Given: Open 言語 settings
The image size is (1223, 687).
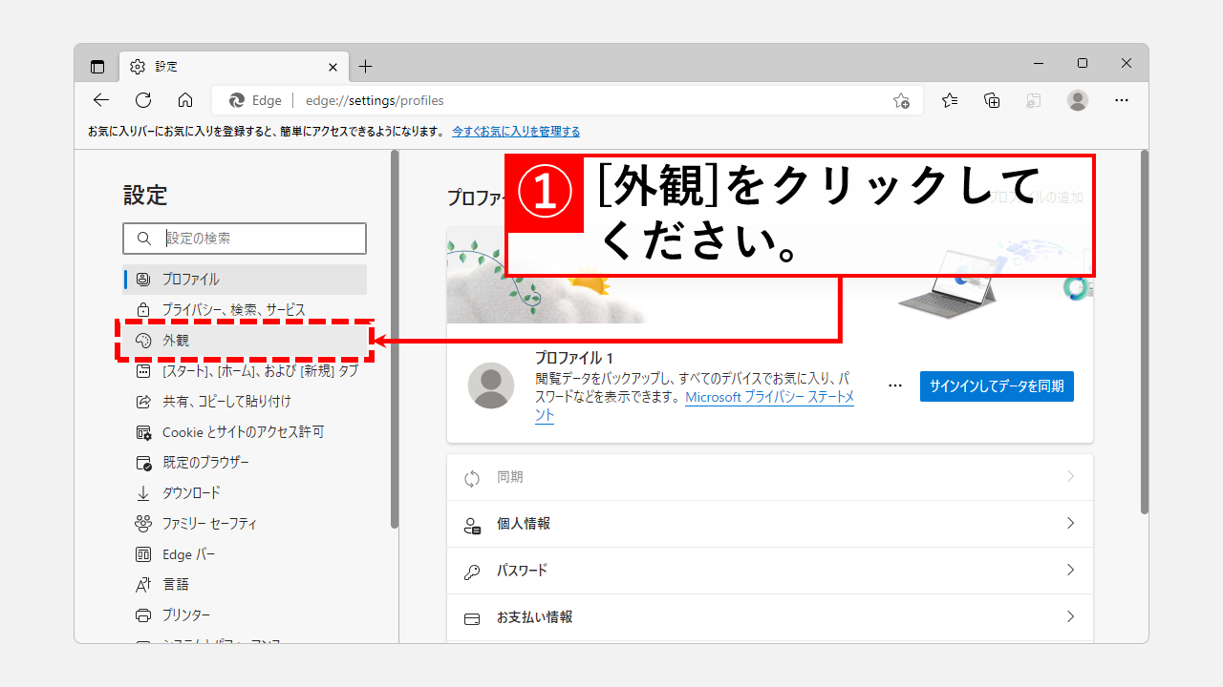Looking at the screenshot, I should coord(245,584).
